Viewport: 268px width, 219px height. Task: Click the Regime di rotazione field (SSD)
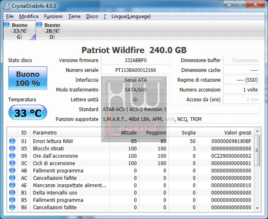(x=241, y=80)
